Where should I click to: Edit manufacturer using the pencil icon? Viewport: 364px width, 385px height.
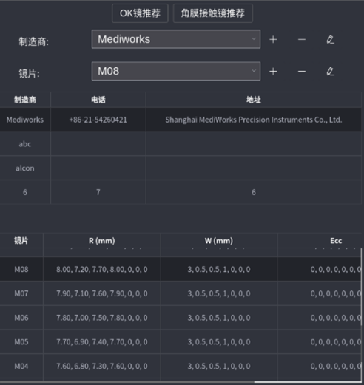click(x=330, y=39)
